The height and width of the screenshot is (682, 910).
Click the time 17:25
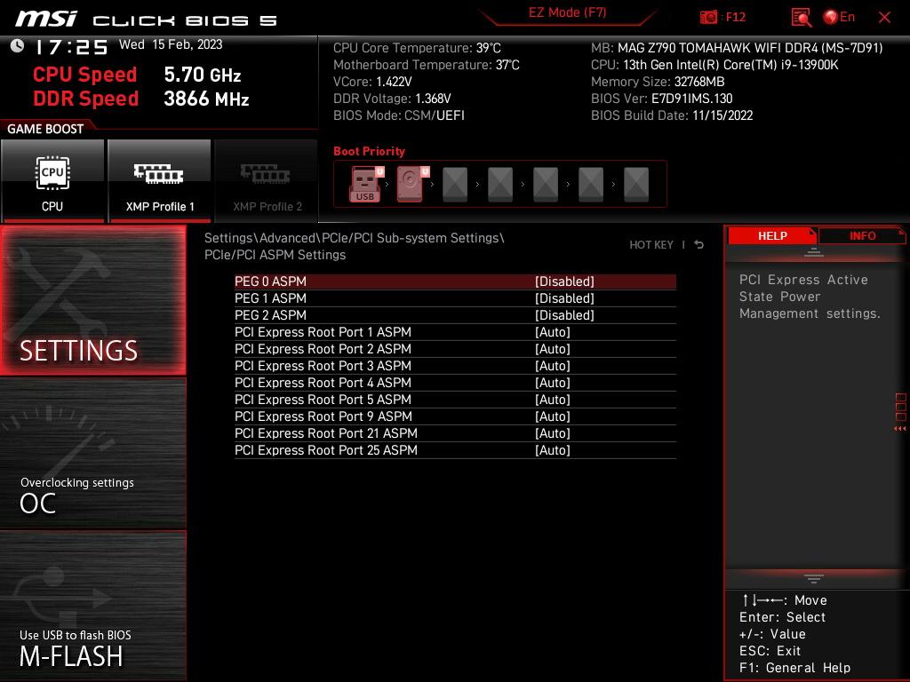click(x=71, y=47)
